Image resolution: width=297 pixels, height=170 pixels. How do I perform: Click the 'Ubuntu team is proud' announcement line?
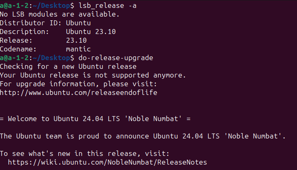tap(142, 136)
